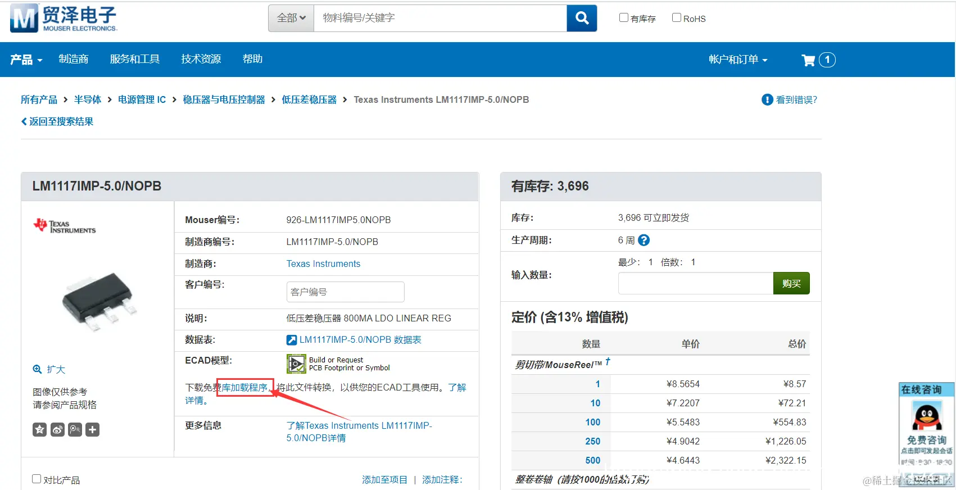Click the 所有产品 breadcrumb link
This screenshot has height=490, width=956.
tap(39, 99)
